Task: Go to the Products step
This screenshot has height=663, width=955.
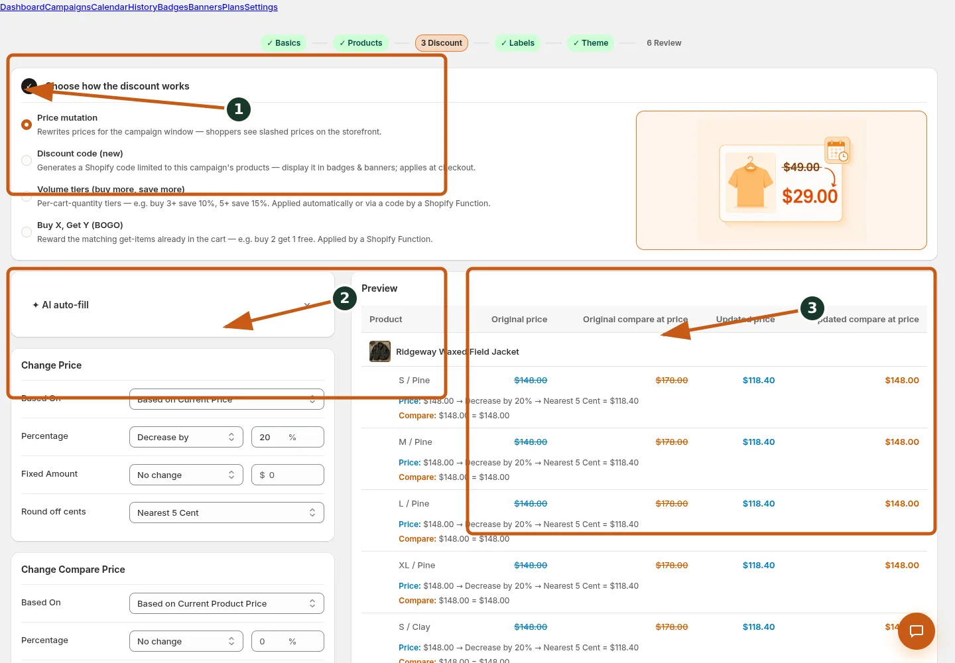Action: pos(361,43)
